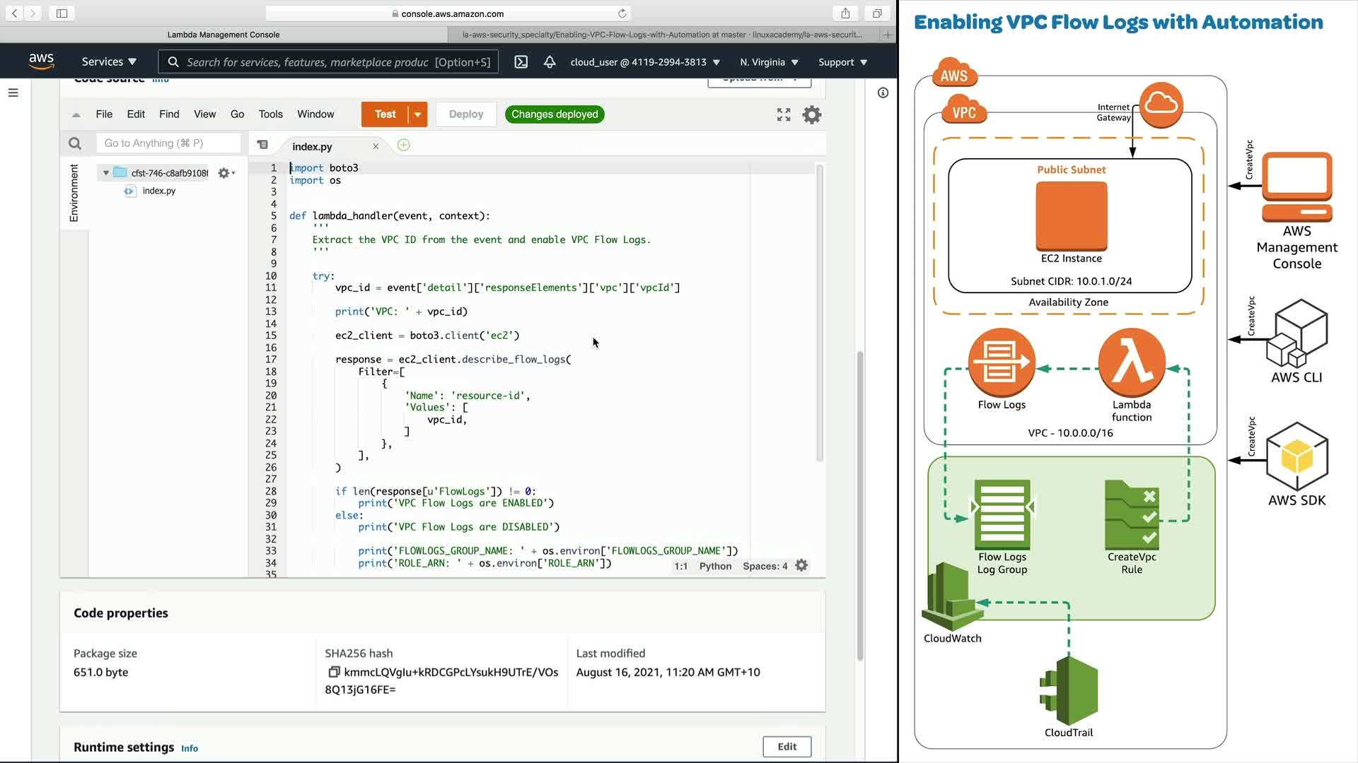Open the Test button dropdown arrow
The image size is (1358, 763).
coord(418,114)
